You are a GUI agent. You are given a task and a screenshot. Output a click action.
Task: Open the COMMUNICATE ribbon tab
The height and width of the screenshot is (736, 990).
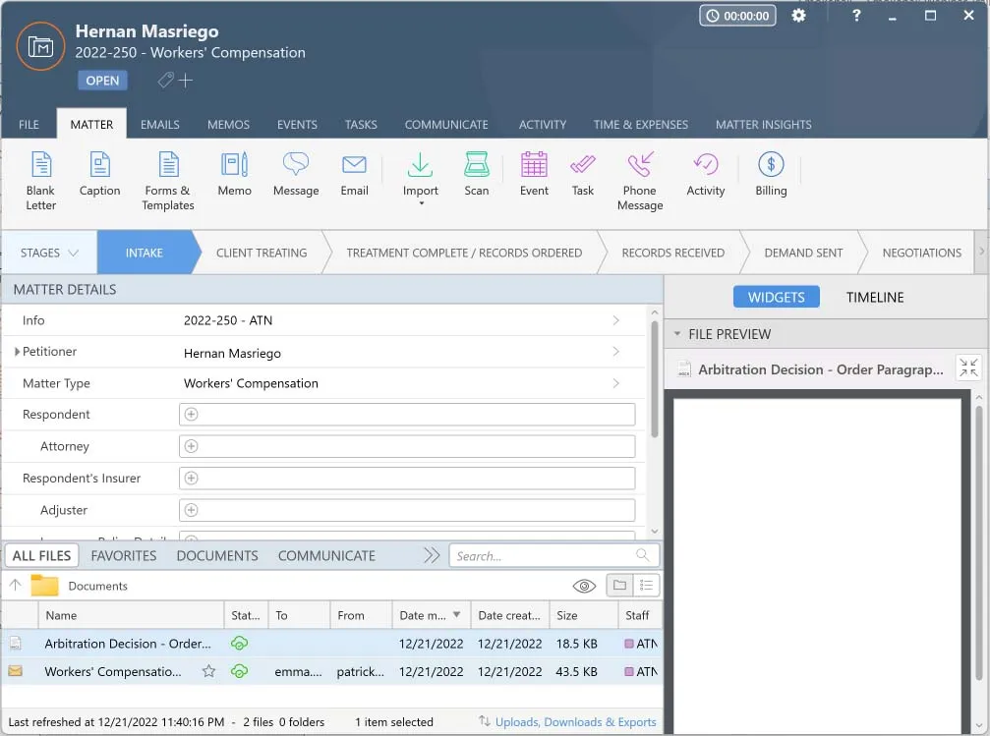(446, 125)
